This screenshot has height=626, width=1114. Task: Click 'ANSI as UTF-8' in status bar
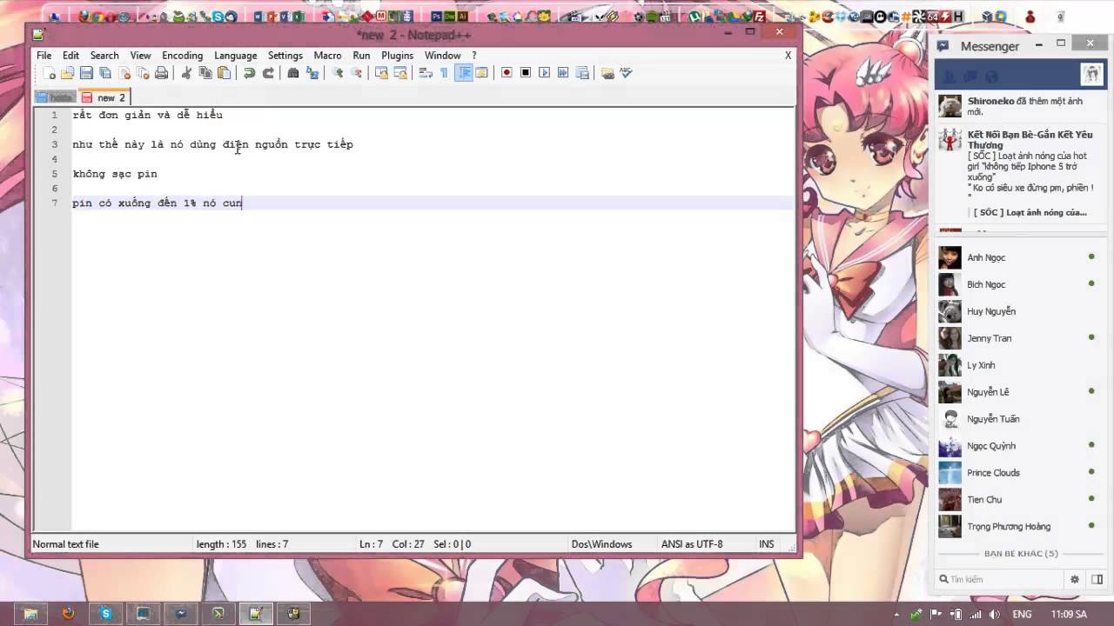(x=692, y=544)
